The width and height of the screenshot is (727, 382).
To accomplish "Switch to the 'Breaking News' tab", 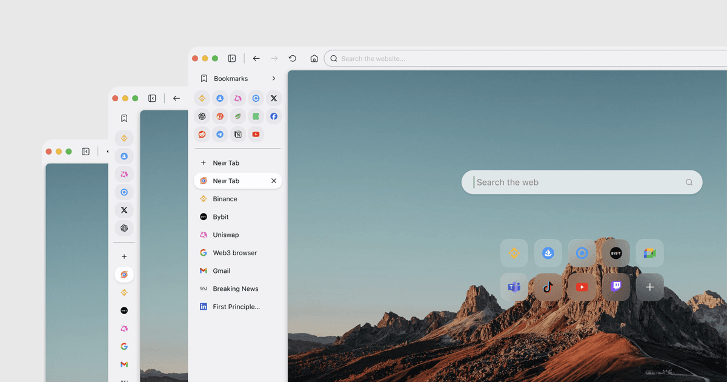I will [x=237, y=289].
